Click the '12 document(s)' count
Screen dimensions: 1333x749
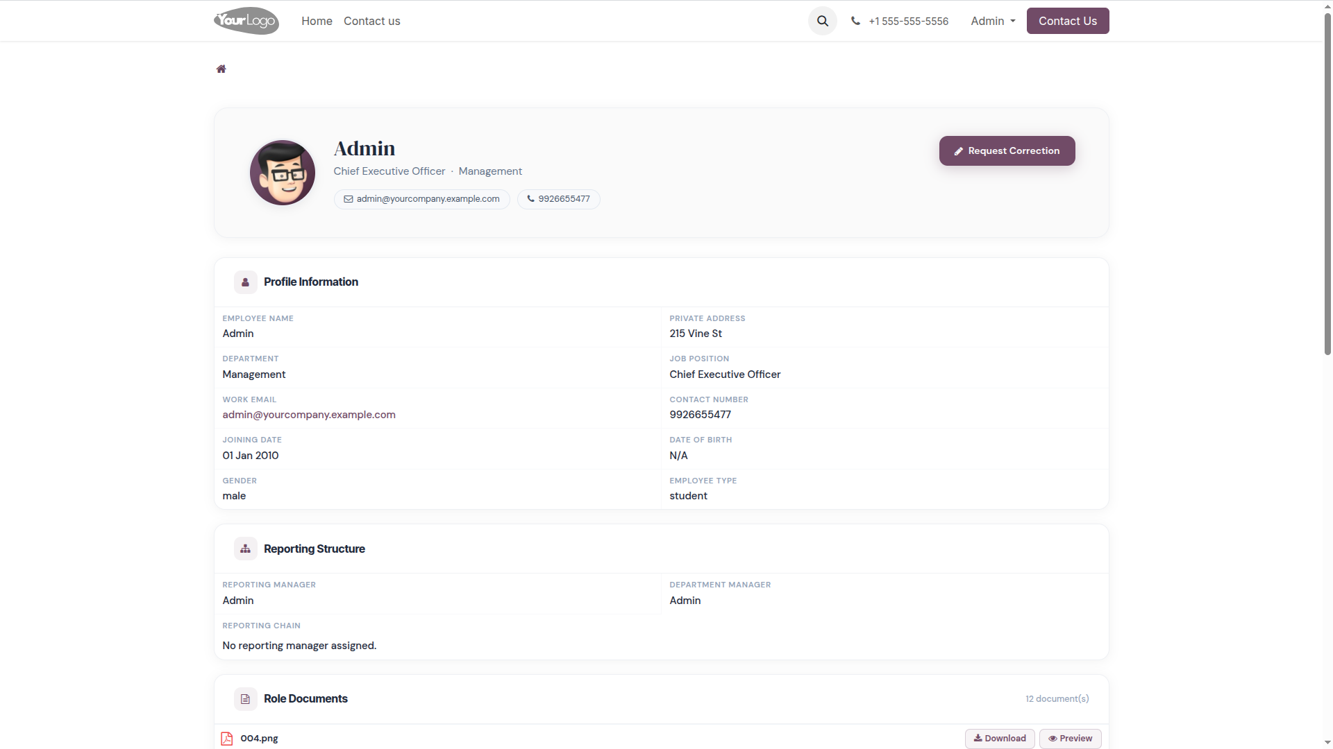pyautogui.click(x=1057, y=699)
